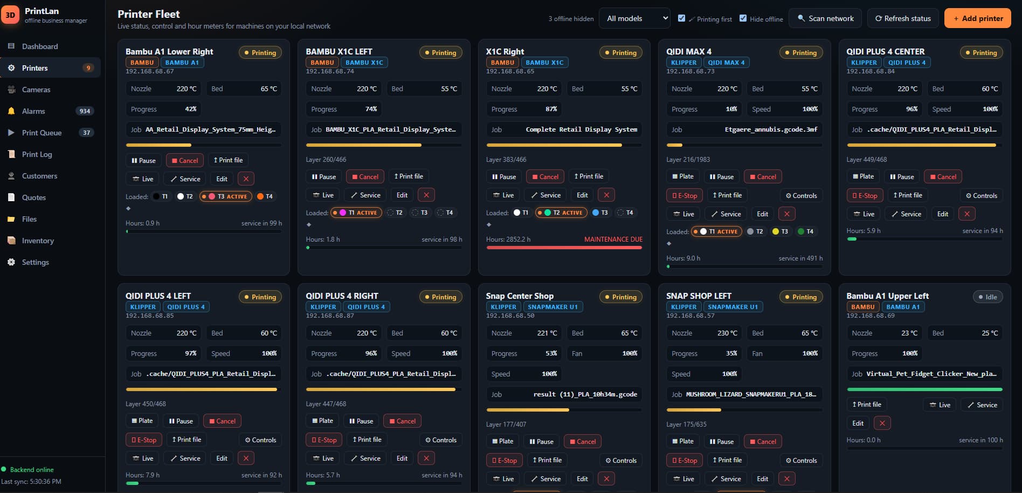The width and height of the screenshot is (1022, 493).
Task: Toggle the Printing first checkbox
Action: 682,18
